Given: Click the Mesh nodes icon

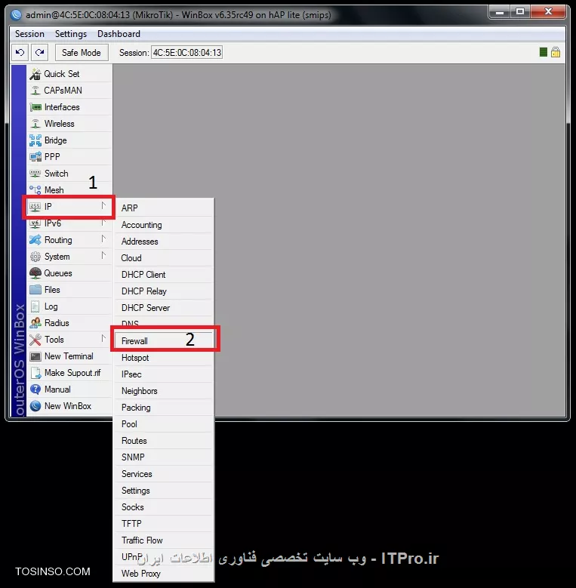Looking at the screenshot, I should (x=35, y=189).
